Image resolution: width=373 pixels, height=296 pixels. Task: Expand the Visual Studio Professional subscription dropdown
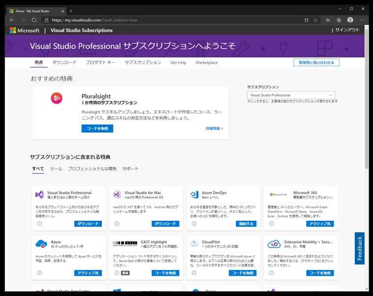point(291,95)
